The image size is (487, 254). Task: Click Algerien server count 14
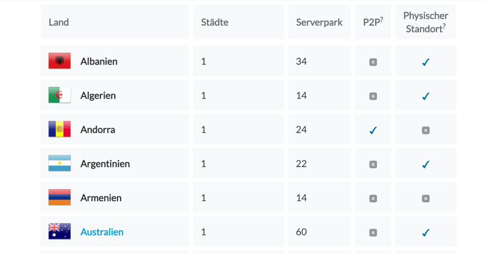301,95
